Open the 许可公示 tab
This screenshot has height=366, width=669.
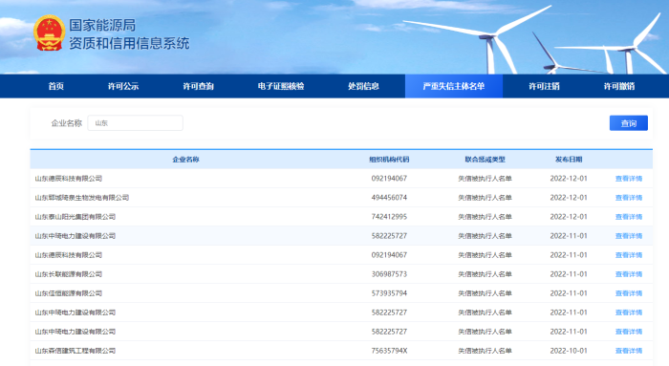pos(123,86)
